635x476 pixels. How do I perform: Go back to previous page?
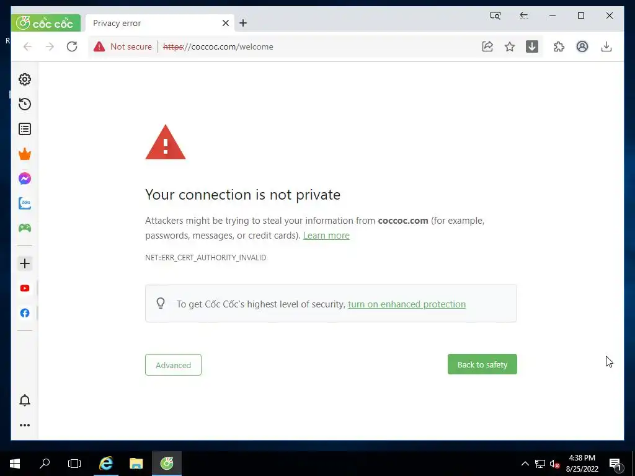[27, 46]
